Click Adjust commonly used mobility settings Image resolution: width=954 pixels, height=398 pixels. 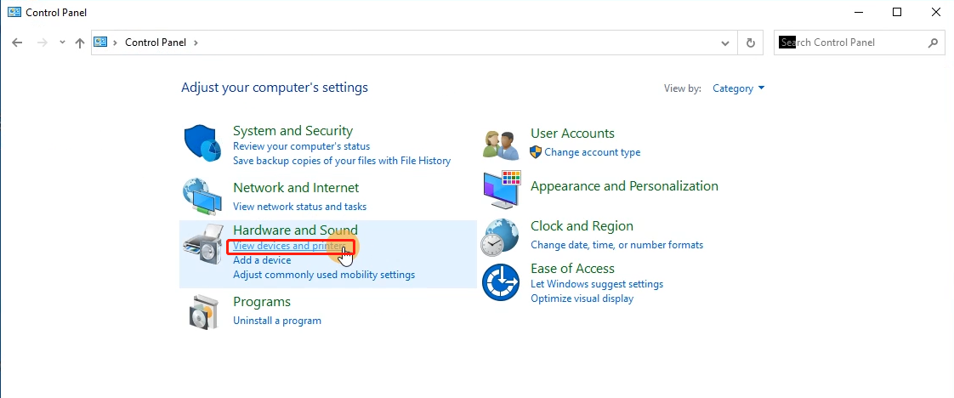pos(324,275)
